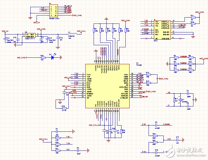The image size is (208, 160).
Task: Click capacitor C11 next to the PCT net
Action: click(177, 139)
